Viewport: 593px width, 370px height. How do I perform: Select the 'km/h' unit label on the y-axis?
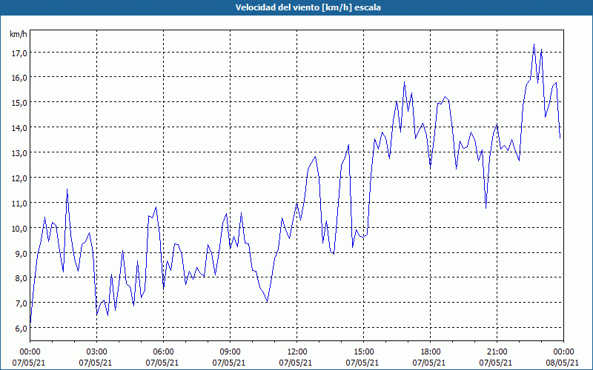tap(19, 34)
